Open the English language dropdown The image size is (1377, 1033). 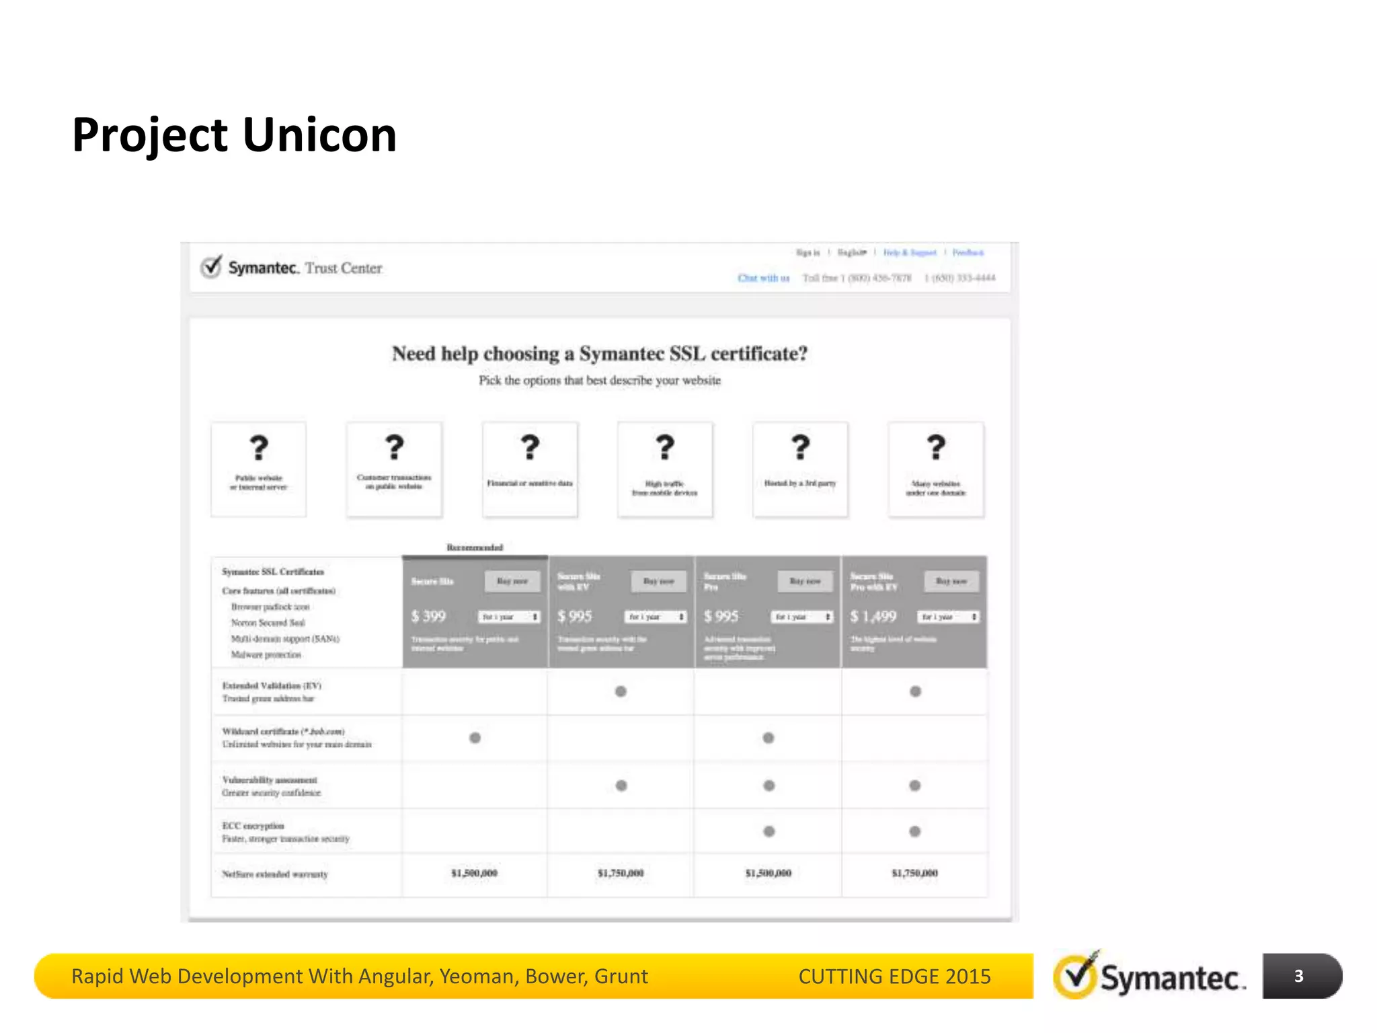click(x=852, y=252)
